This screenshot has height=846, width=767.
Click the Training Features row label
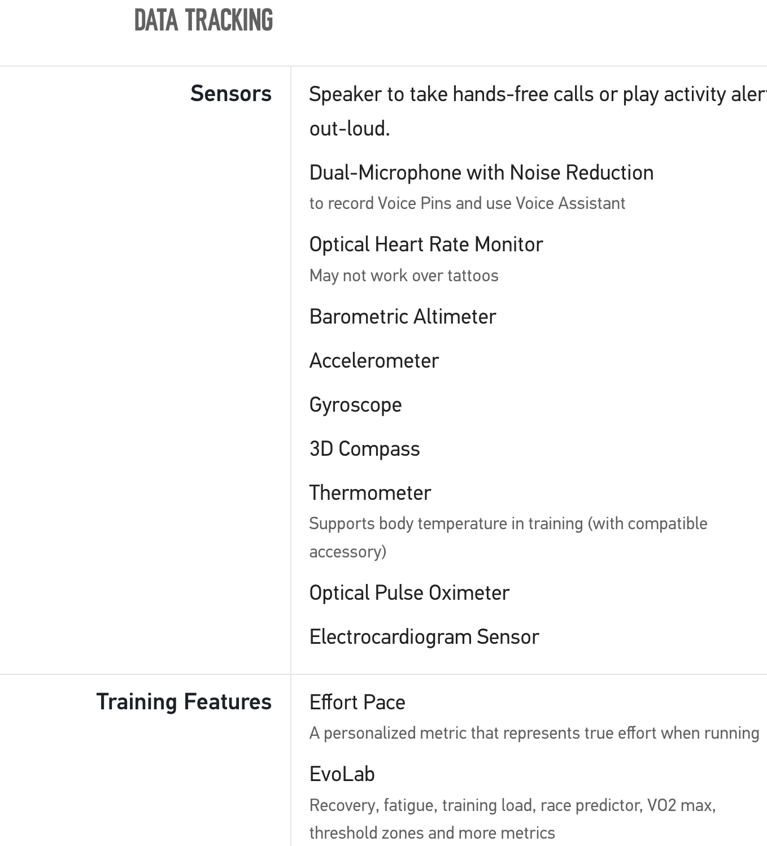(x=184, y=702)
